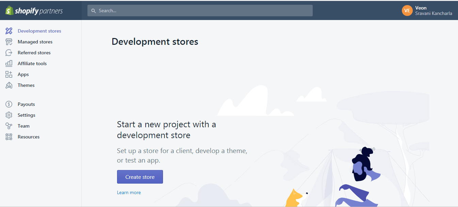This screenshot has width=458, height=207.
Task: Click the Set up a store description
Action: (x=182, y=155)
